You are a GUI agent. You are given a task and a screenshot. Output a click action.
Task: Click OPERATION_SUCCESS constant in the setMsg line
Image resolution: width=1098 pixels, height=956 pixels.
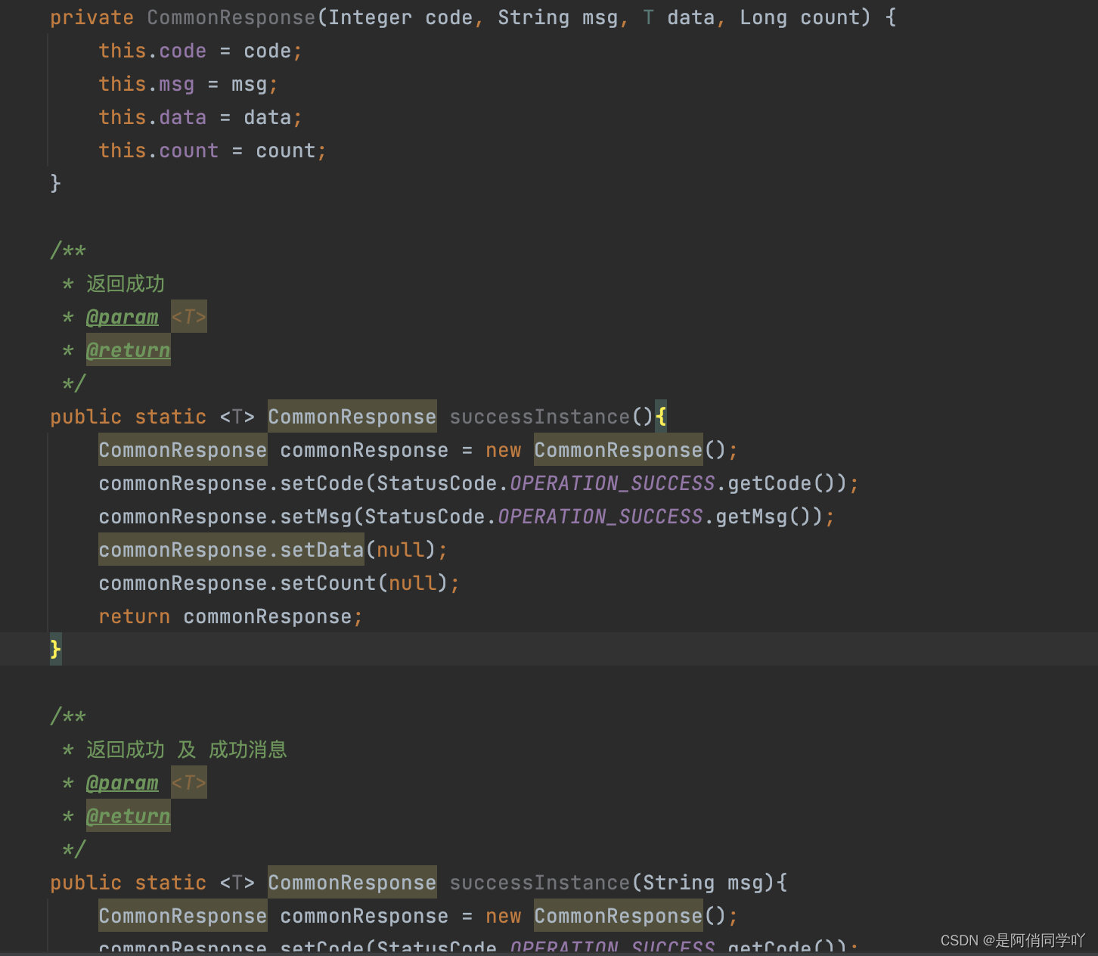coord(600,517)
